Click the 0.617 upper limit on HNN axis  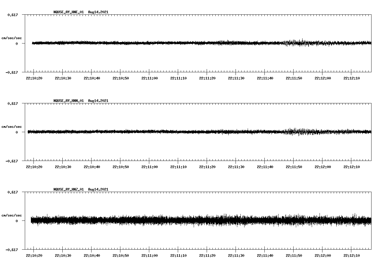click(x=12, y=103)
